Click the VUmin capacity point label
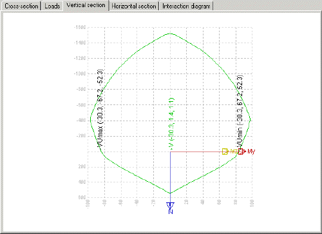The height and width of the screenshot is (234, 322). pos(240,111)
